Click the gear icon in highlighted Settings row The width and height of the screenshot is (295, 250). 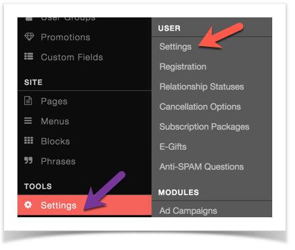[28, 205]
